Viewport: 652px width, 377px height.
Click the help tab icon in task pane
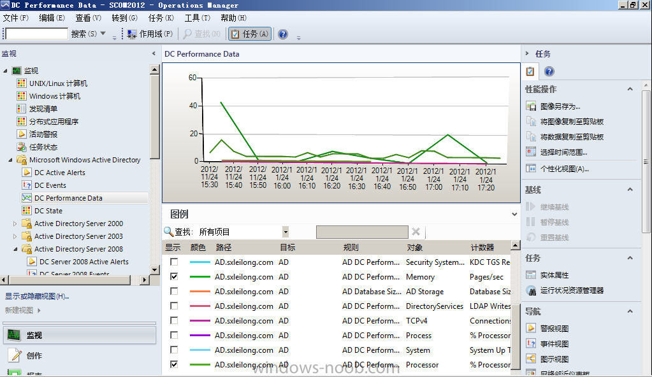549,71
